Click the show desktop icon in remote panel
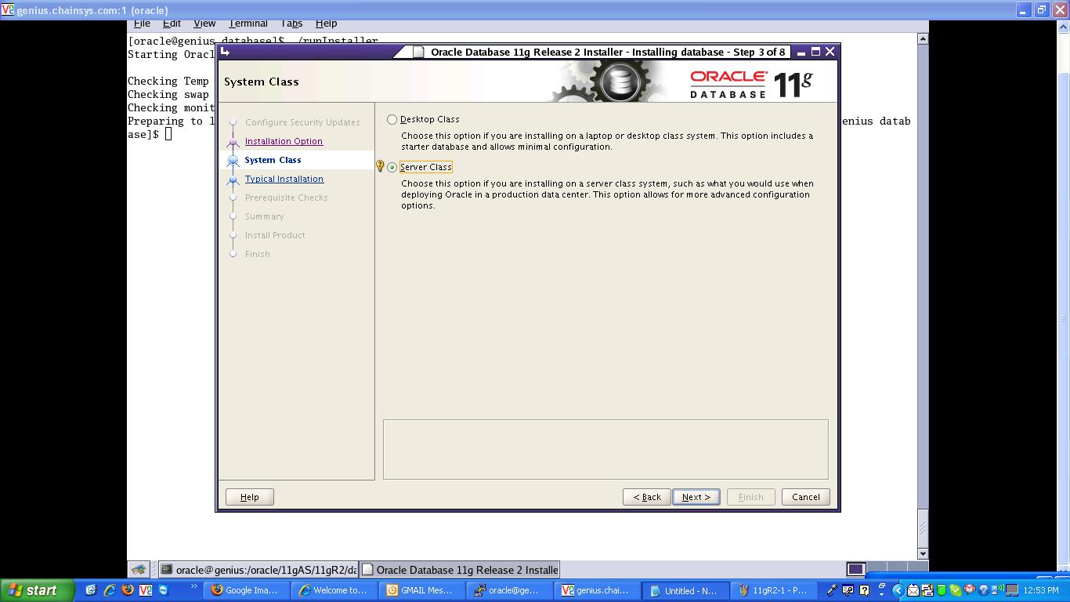The image size is (1070, 602). (139, 570)
